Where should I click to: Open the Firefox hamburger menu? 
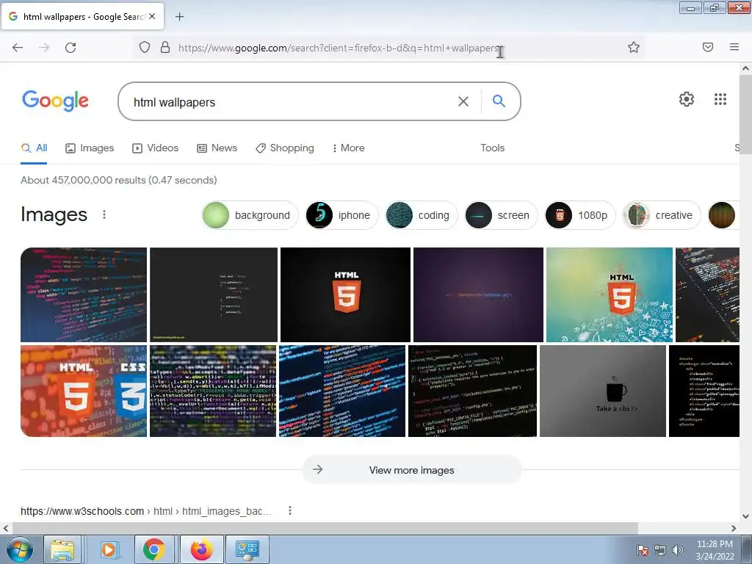click(734, 47)
